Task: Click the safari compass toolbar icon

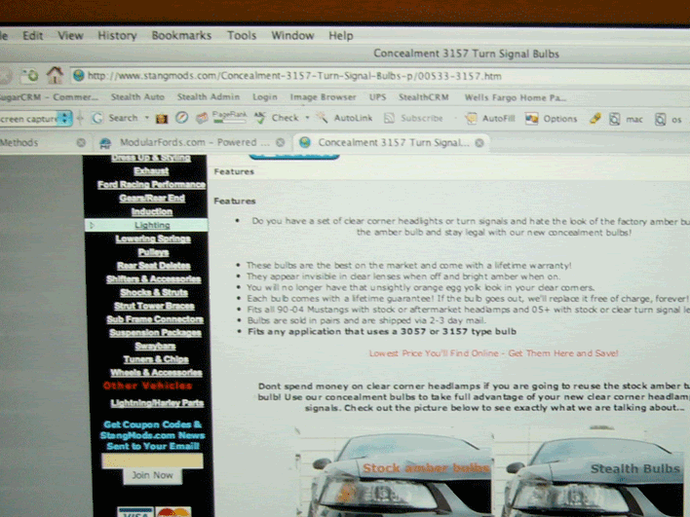Action: [x=181, y=118]
